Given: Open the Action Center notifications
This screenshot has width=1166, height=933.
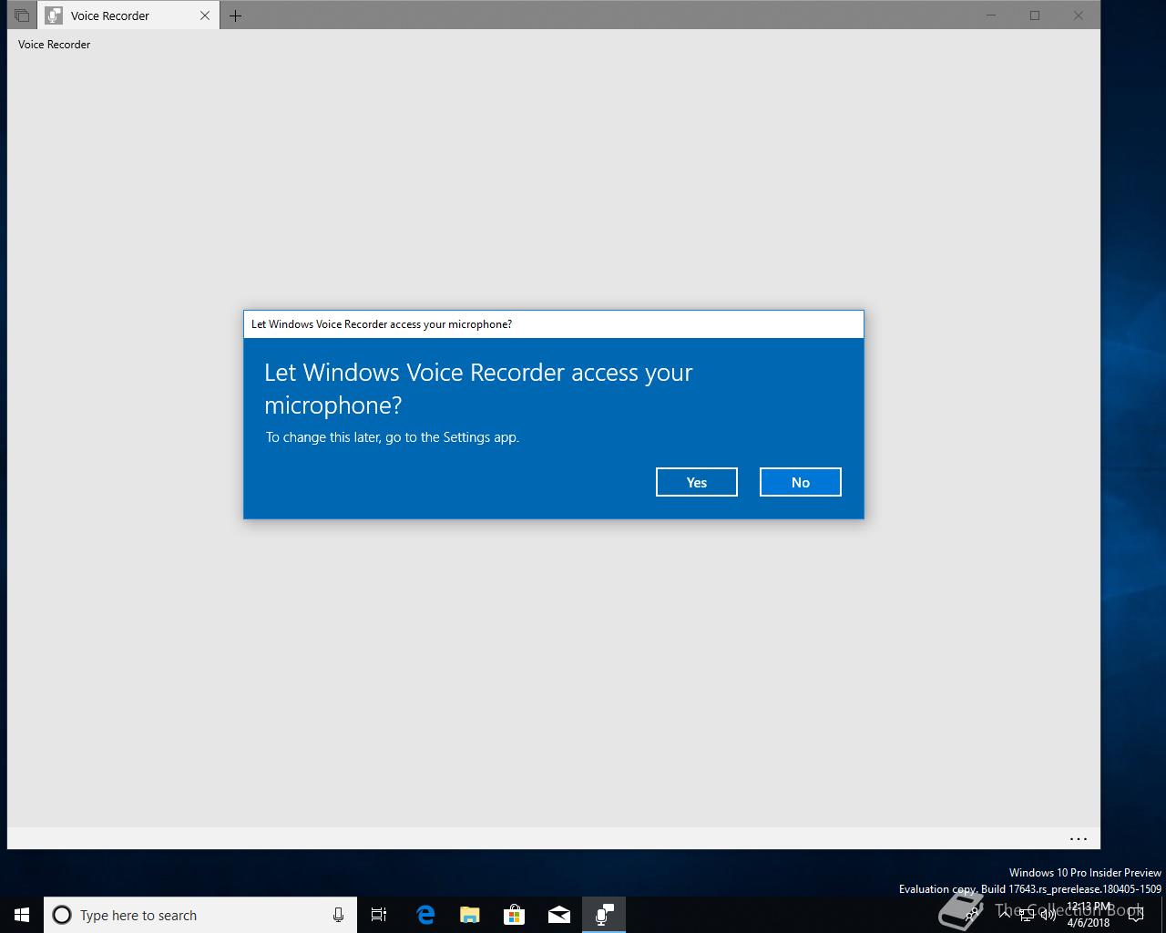Looking at the screenshot, I should tap(1135, 915).
